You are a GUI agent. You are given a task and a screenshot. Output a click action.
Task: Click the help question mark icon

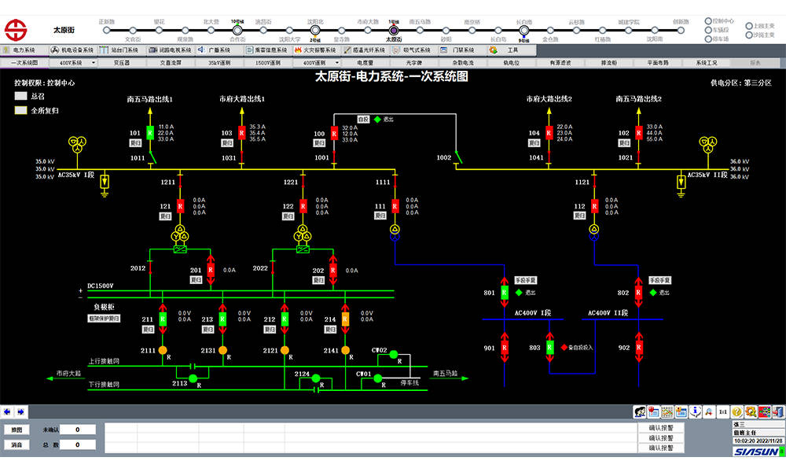click(x=736, y=411)
